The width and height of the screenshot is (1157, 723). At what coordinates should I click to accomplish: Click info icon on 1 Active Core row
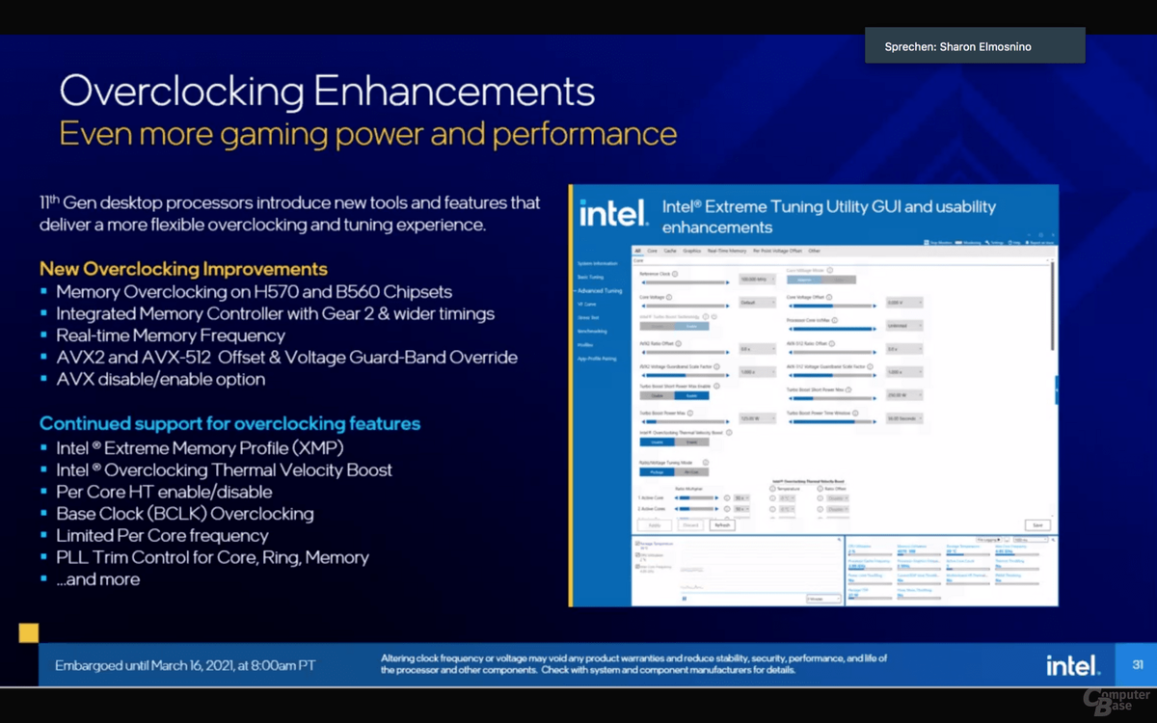[727, 498]
